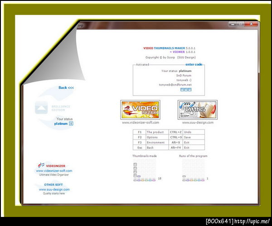Maximize the application window
This screenshot has height=226, width=272.
click(241, 24)
